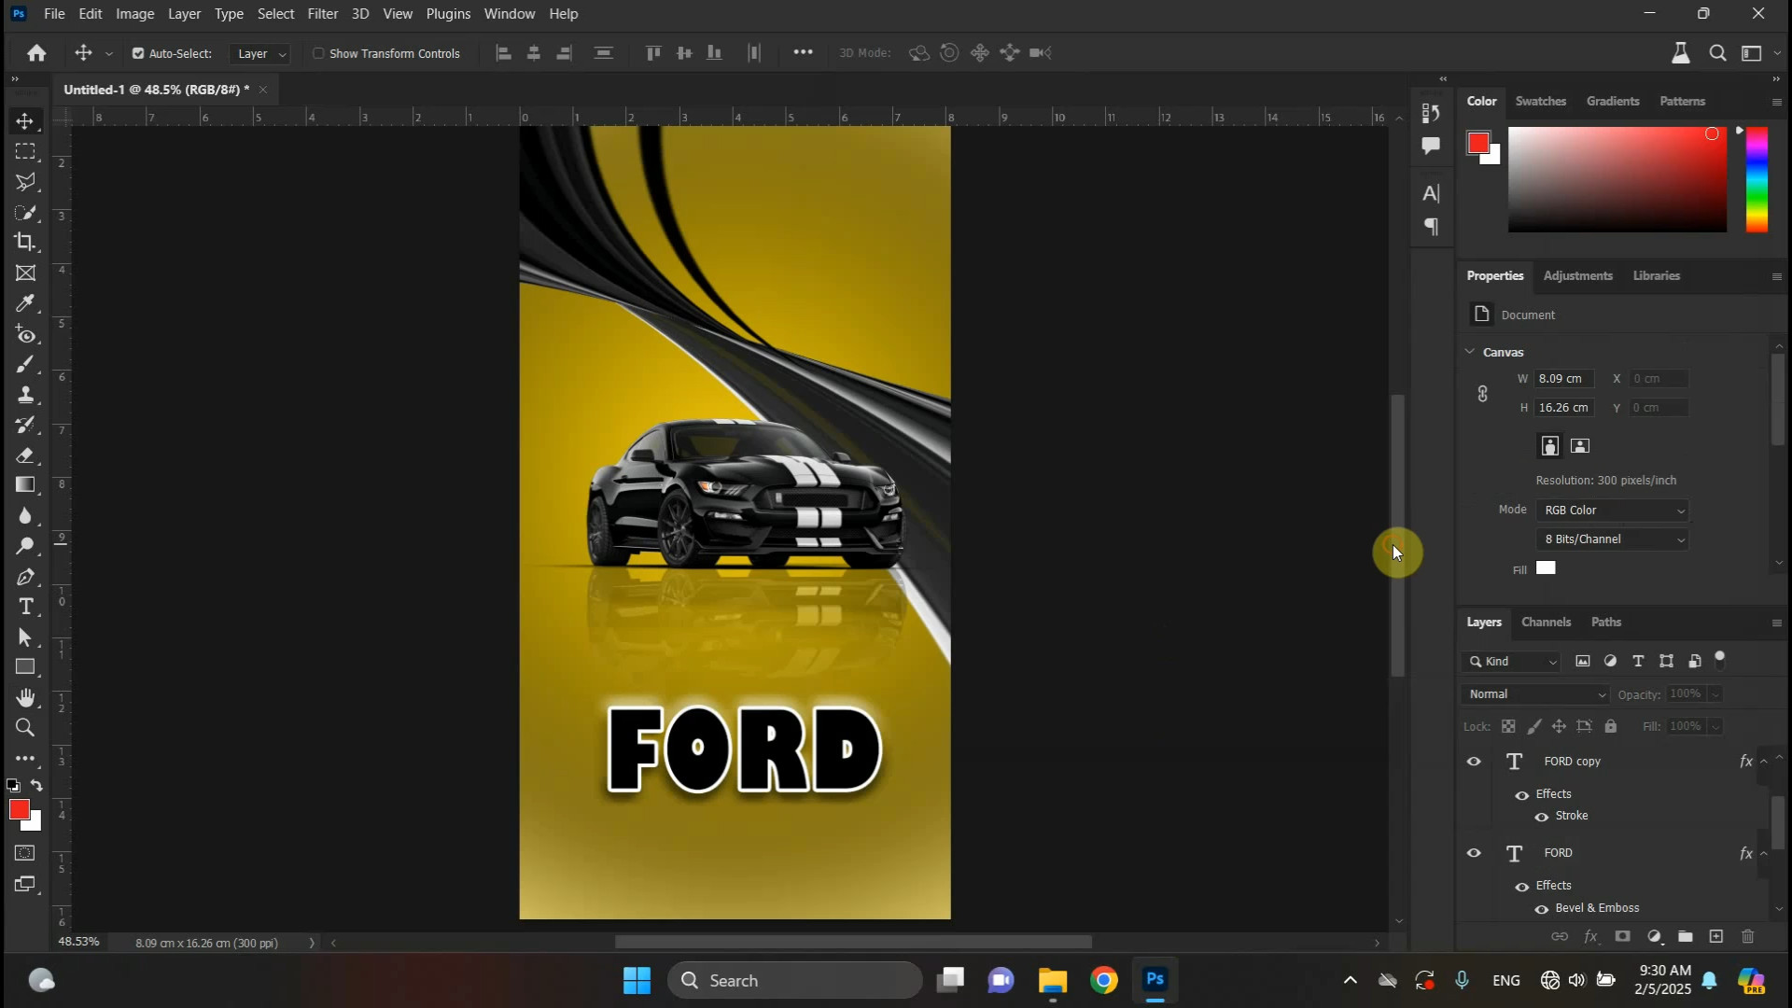Select the Eyedropper tool
Viewport: 1792px width, 1008px height.
point(25,303)
